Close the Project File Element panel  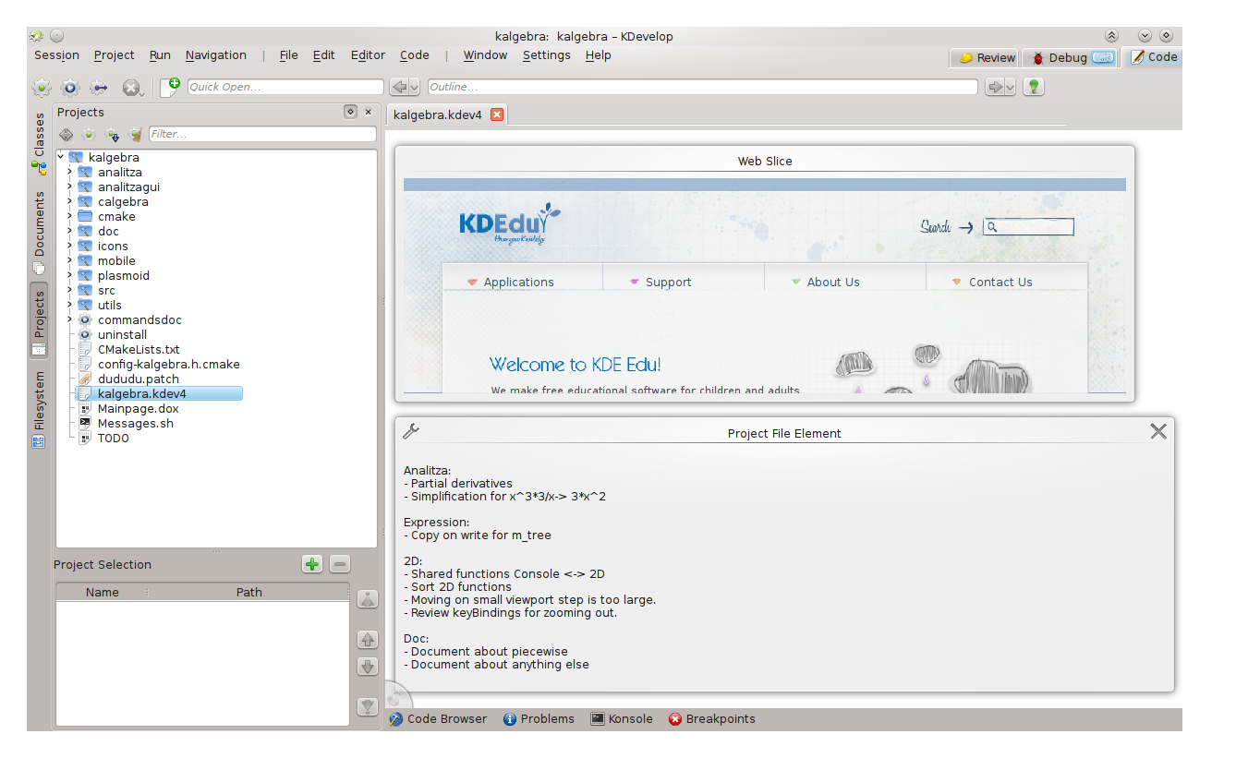coord(1158,431)
